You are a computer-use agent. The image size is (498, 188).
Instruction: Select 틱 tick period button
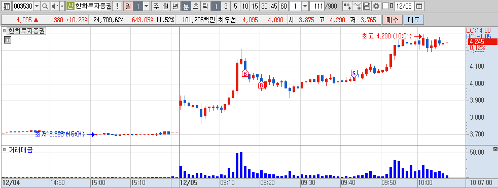click(205, 6)
